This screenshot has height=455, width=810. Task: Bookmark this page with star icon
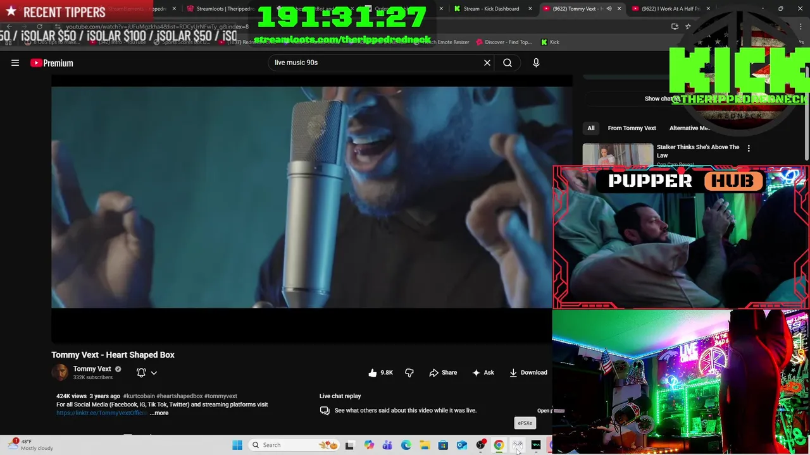(688, 27)
